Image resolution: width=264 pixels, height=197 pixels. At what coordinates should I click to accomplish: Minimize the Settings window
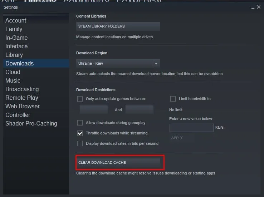(253, 8)
